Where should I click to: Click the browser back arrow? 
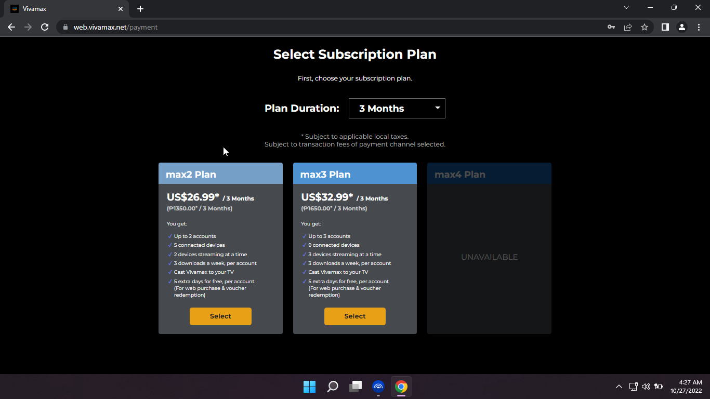pyautogui.click(x=11, y=27)
